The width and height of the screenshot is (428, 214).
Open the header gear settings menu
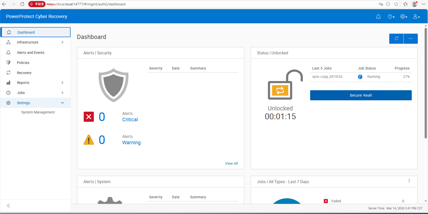point(404,17)
